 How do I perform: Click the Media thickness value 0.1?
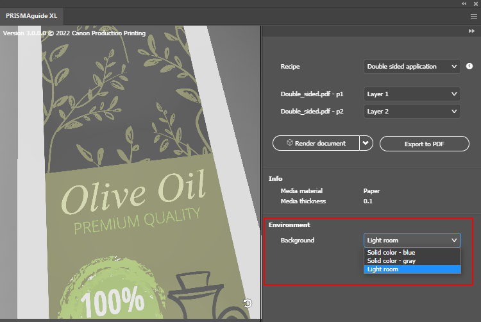coord(368,201)
